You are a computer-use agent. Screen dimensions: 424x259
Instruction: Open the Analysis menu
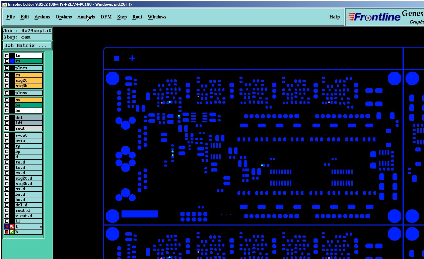[86, 17]
